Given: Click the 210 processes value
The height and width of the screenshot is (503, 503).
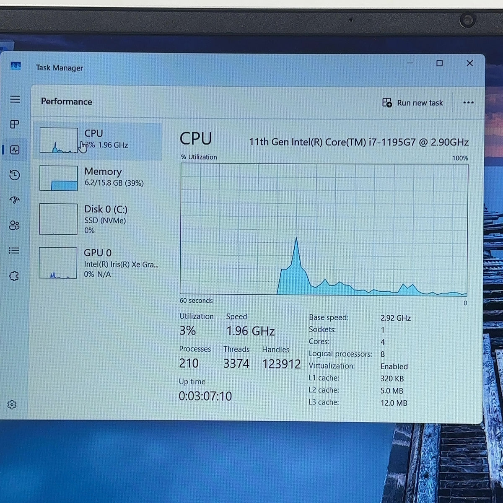Looking at the screenshot, I should (189, 363).
